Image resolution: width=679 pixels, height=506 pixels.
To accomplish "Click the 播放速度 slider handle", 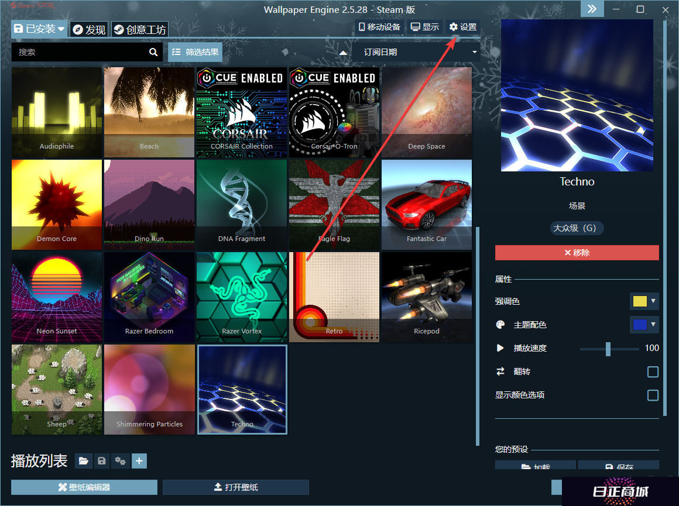I will coord(608,349).
